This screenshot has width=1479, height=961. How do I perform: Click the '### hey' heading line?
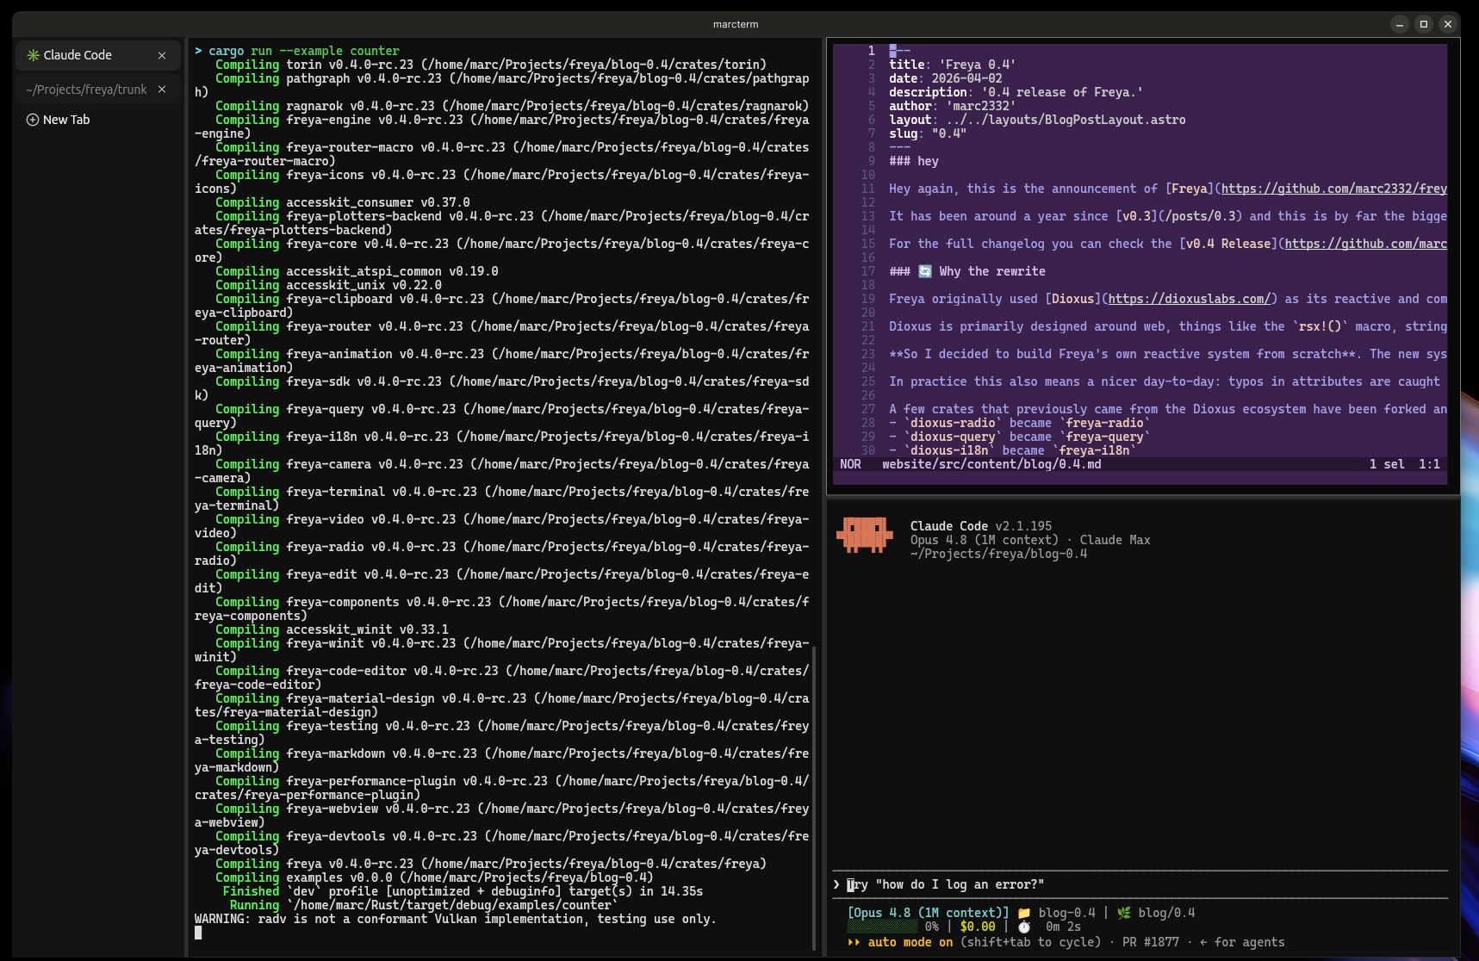tap(914, 161)
